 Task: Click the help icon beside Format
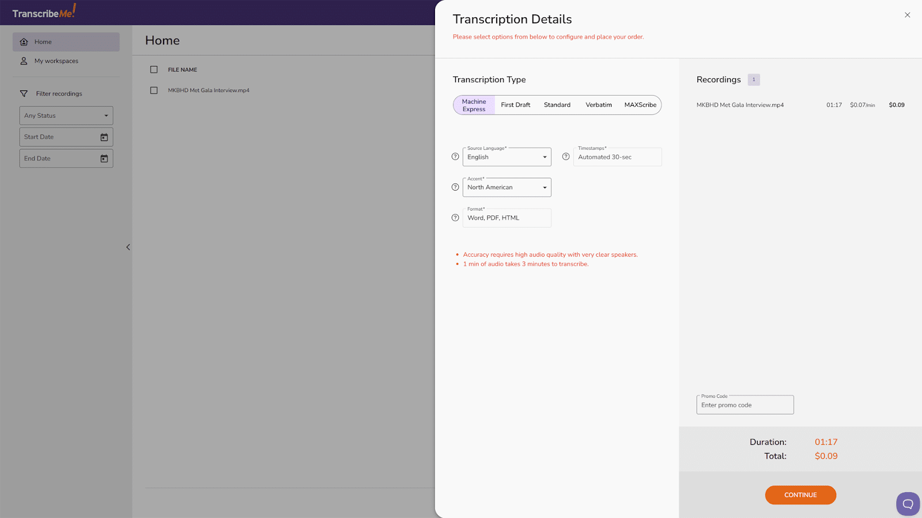click(x=455, y=218)
